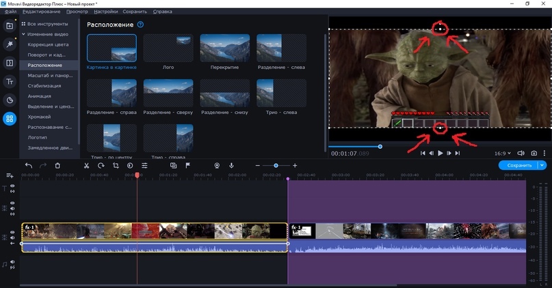This screenshot has height=288, width=552.
Task: Zoom out timeline with minus icon
Action: (258, 165)
